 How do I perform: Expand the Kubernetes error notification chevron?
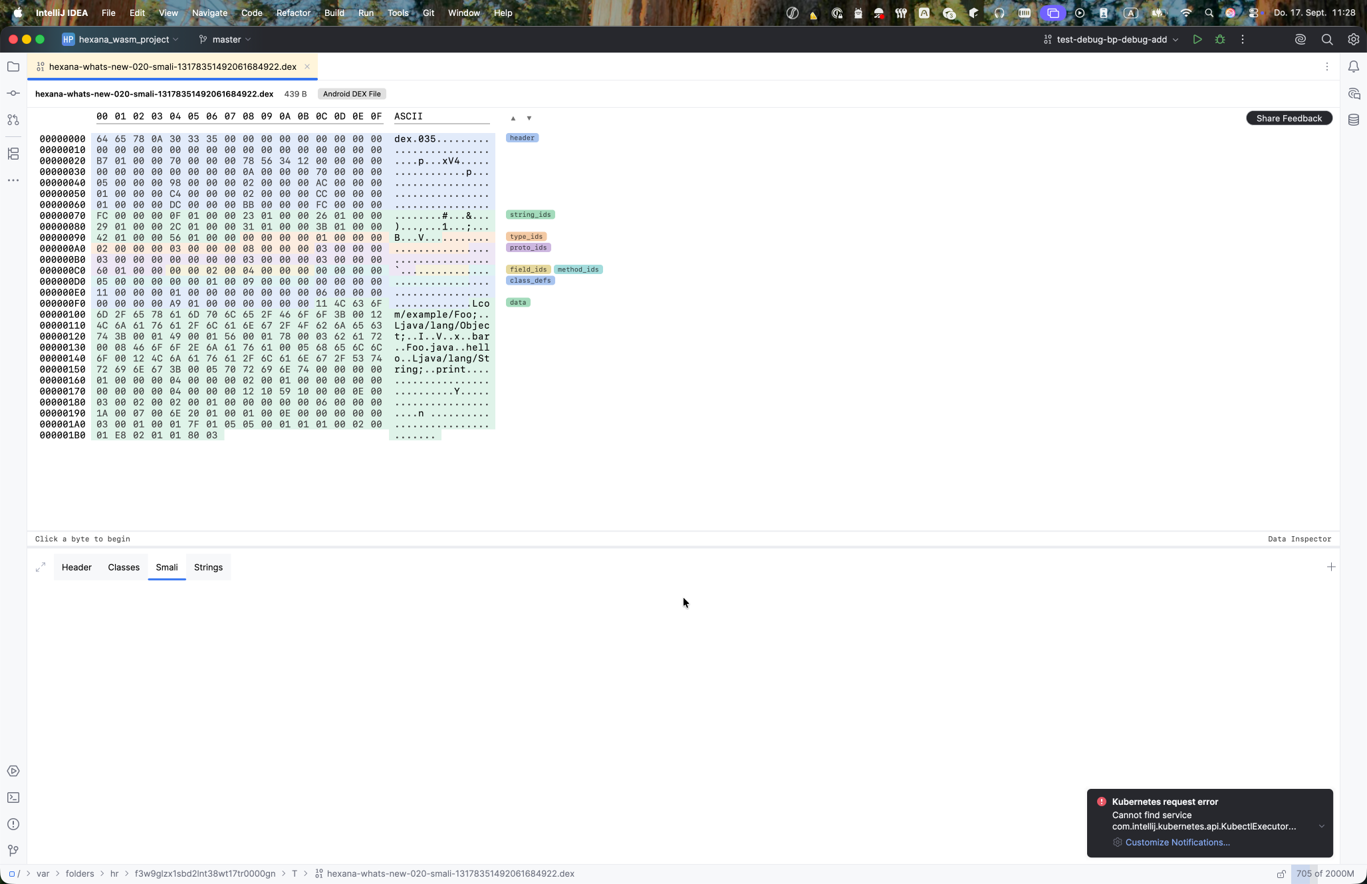pos(1322,826)
